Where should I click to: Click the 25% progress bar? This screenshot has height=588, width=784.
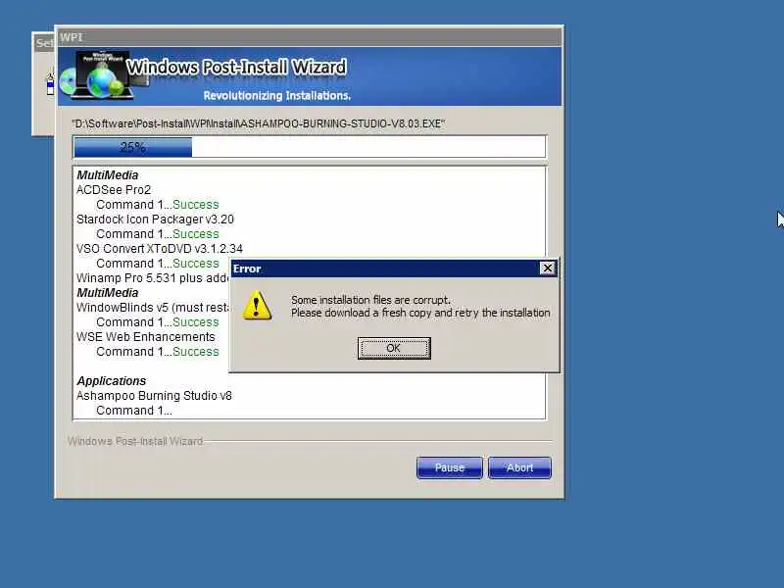click(x=310, y=147)
